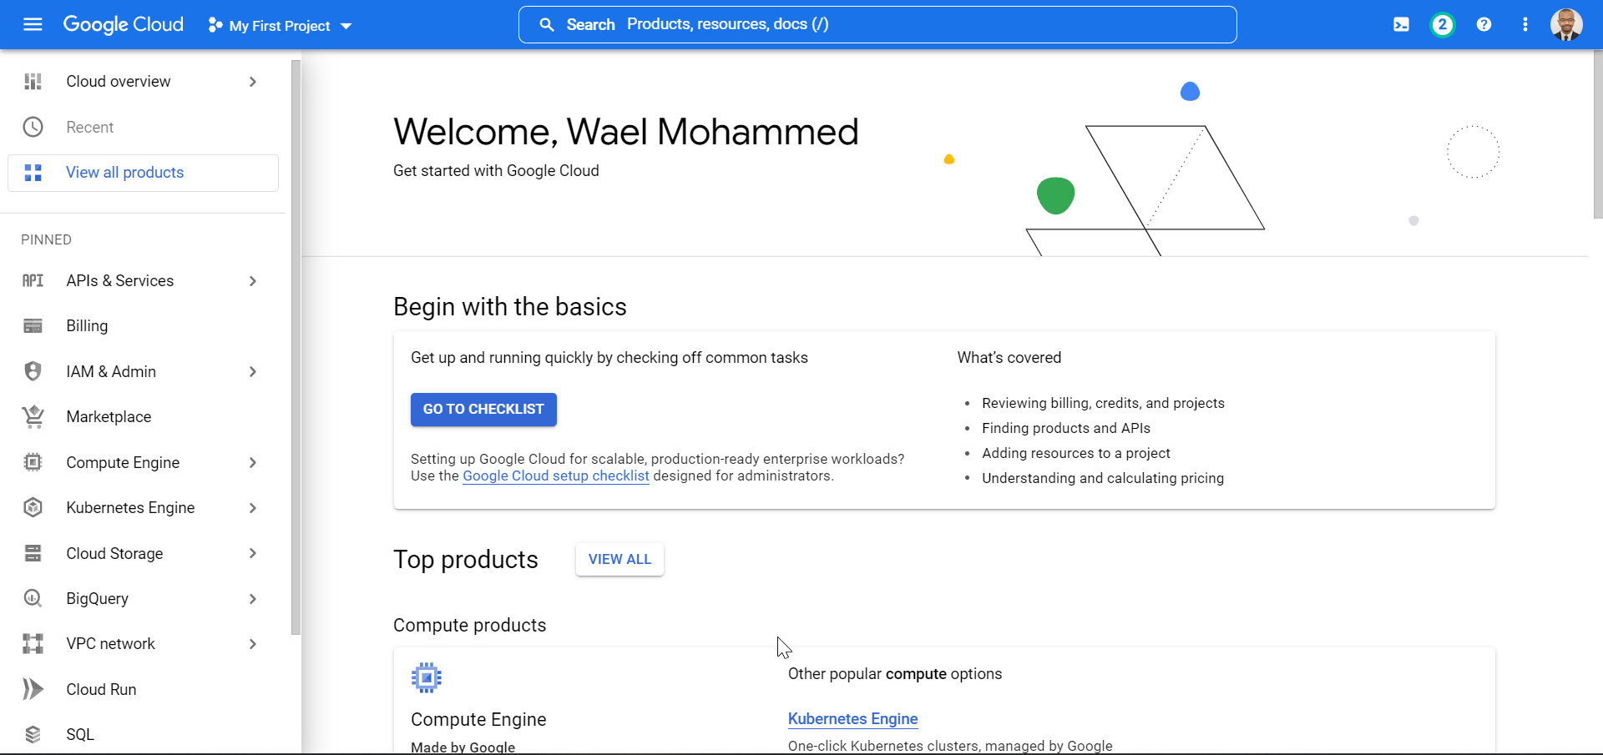Click the user account avatar
The height and width of the screenshot is (755, 1603).
pos(1566,25)
